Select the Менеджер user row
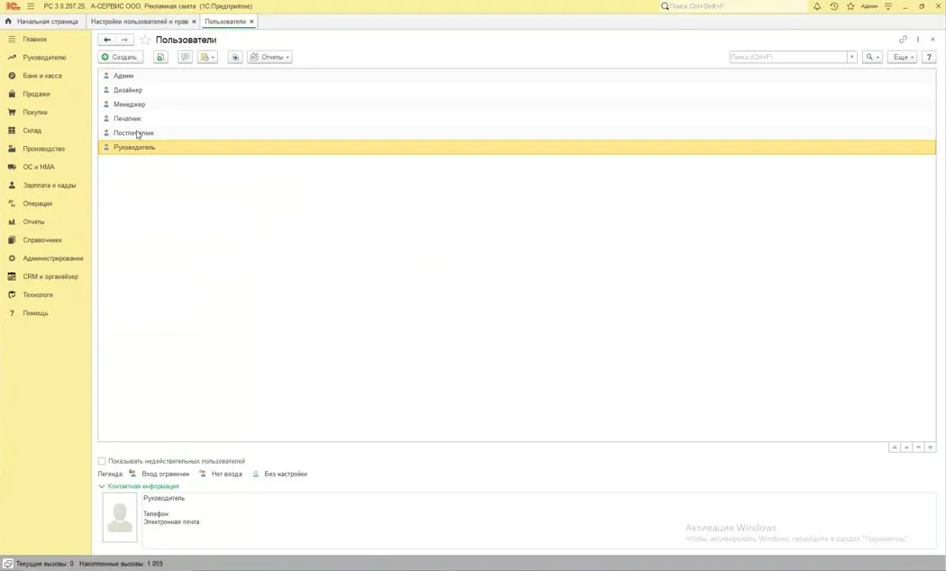 pyautogui.click(x=516, y=104)
